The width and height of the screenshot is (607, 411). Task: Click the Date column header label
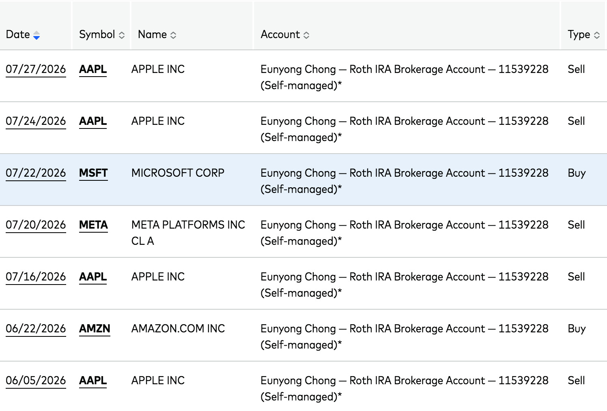click(18, 34)
